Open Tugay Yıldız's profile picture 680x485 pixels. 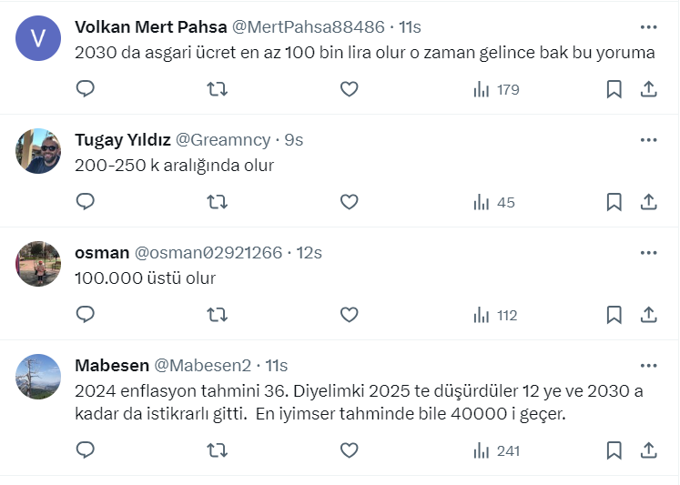[x=38, y=151]
